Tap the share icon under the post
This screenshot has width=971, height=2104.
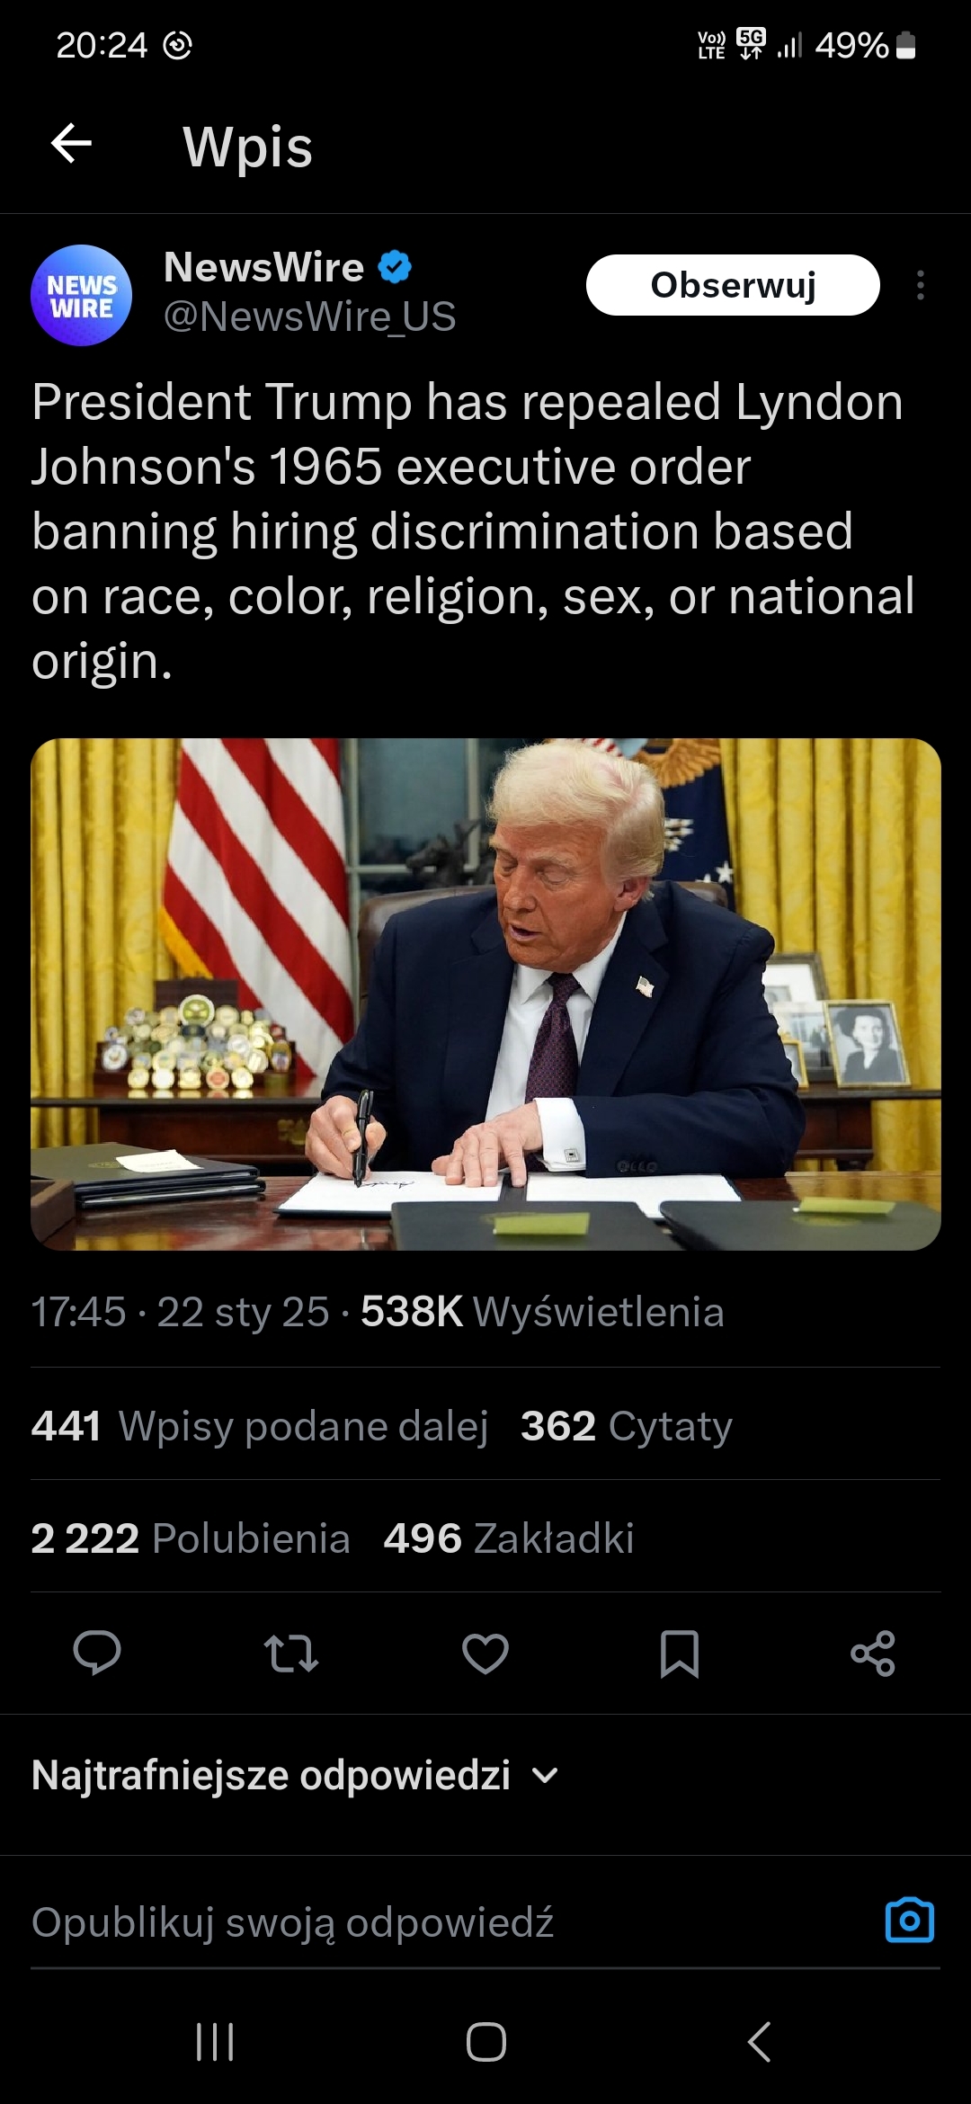click(873, 1653)
